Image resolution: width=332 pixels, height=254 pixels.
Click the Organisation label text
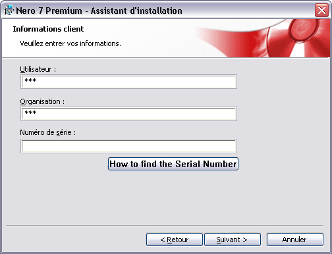[x=42, y=101]
